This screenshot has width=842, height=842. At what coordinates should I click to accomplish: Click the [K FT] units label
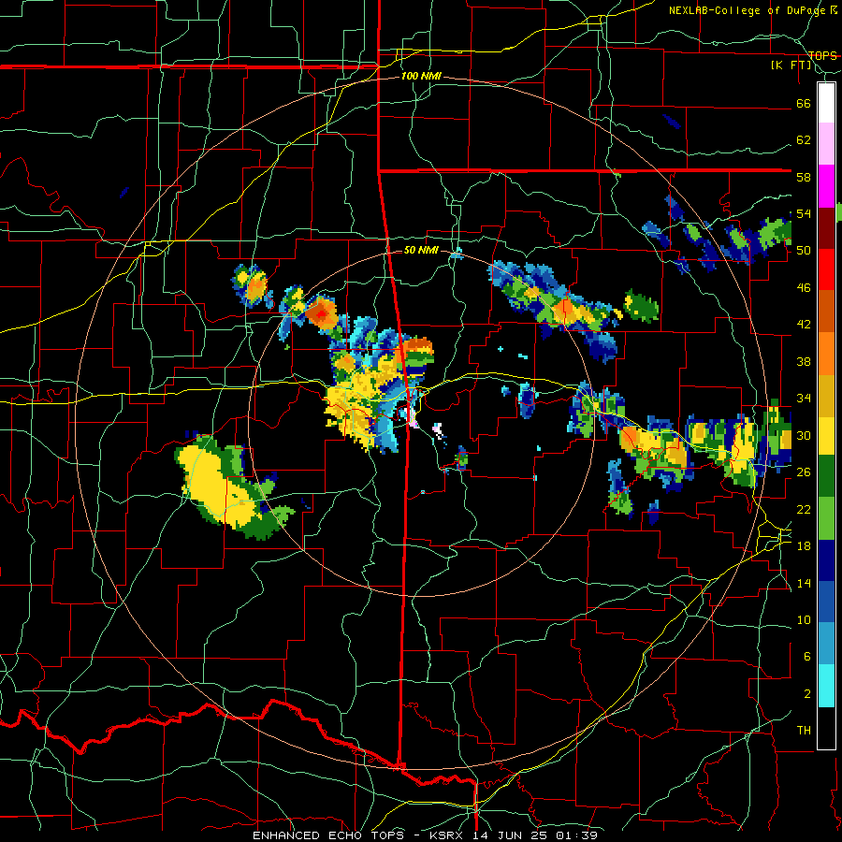(791, 65)
